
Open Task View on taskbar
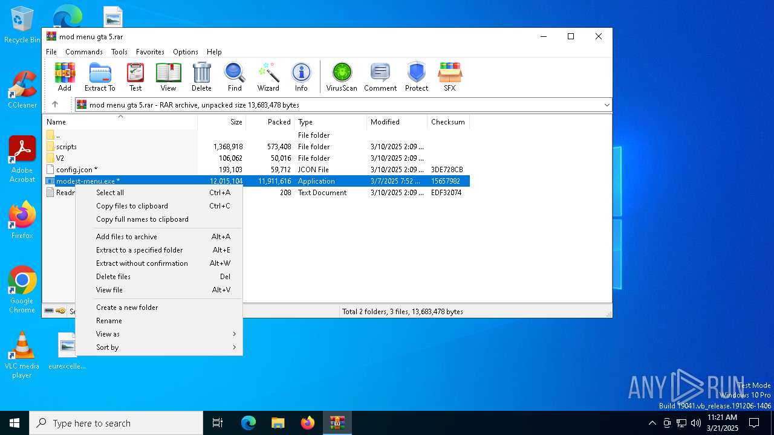coord(218,423)
